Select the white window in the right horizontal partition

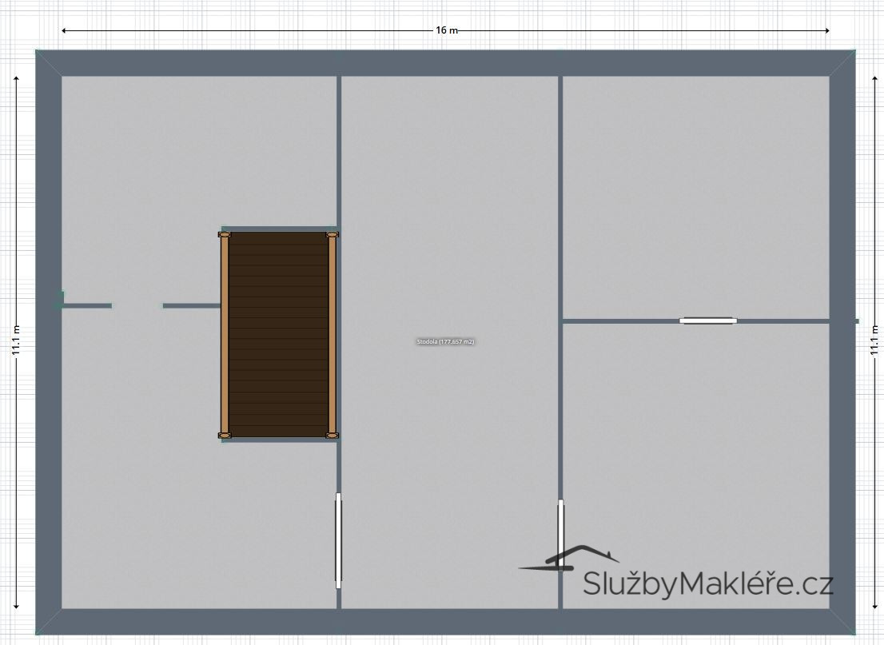[x=707, y=321]
